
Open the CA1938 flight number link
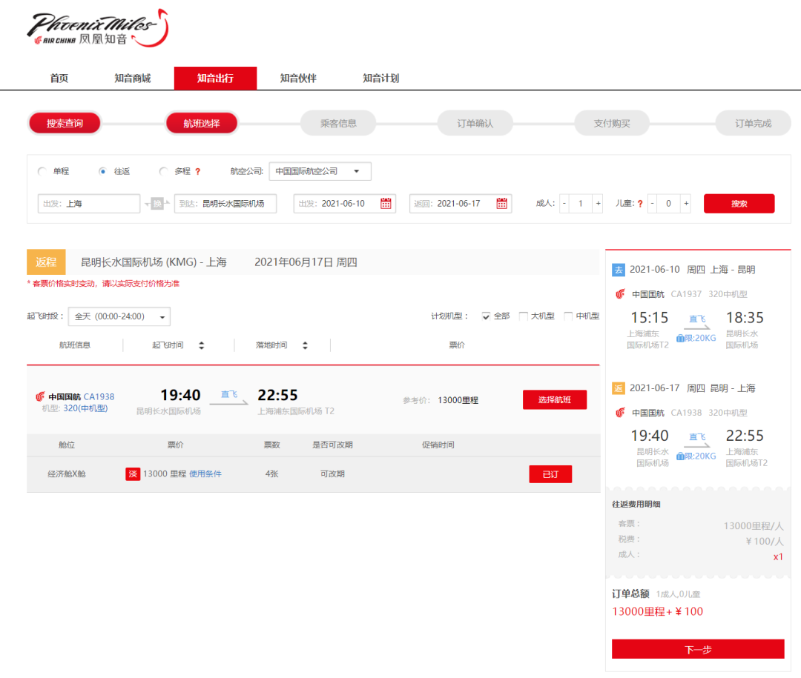[99, 396]
